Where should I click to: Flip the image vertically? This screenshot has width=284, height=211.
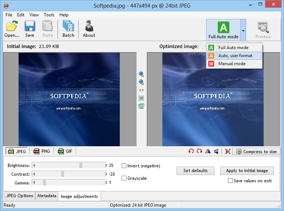pyautogui.click(x=216, y=151)
